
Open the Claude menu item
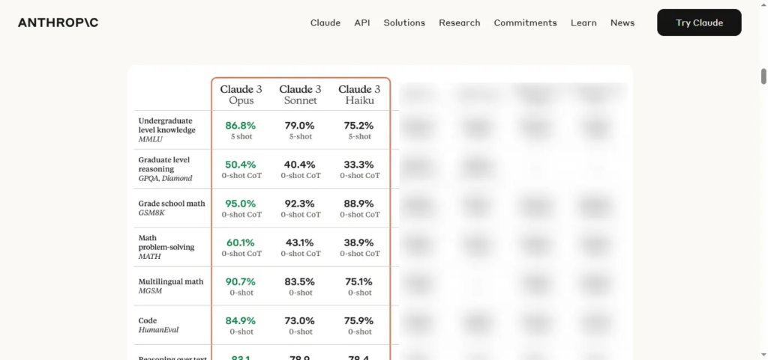325,23
